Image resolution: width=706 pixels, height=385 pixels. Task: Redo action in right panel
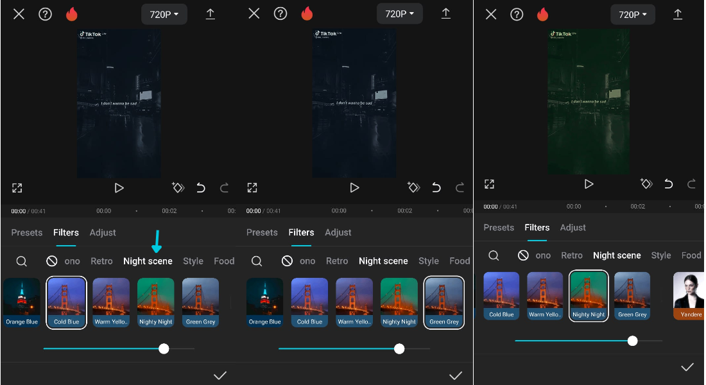pos(692,184)
